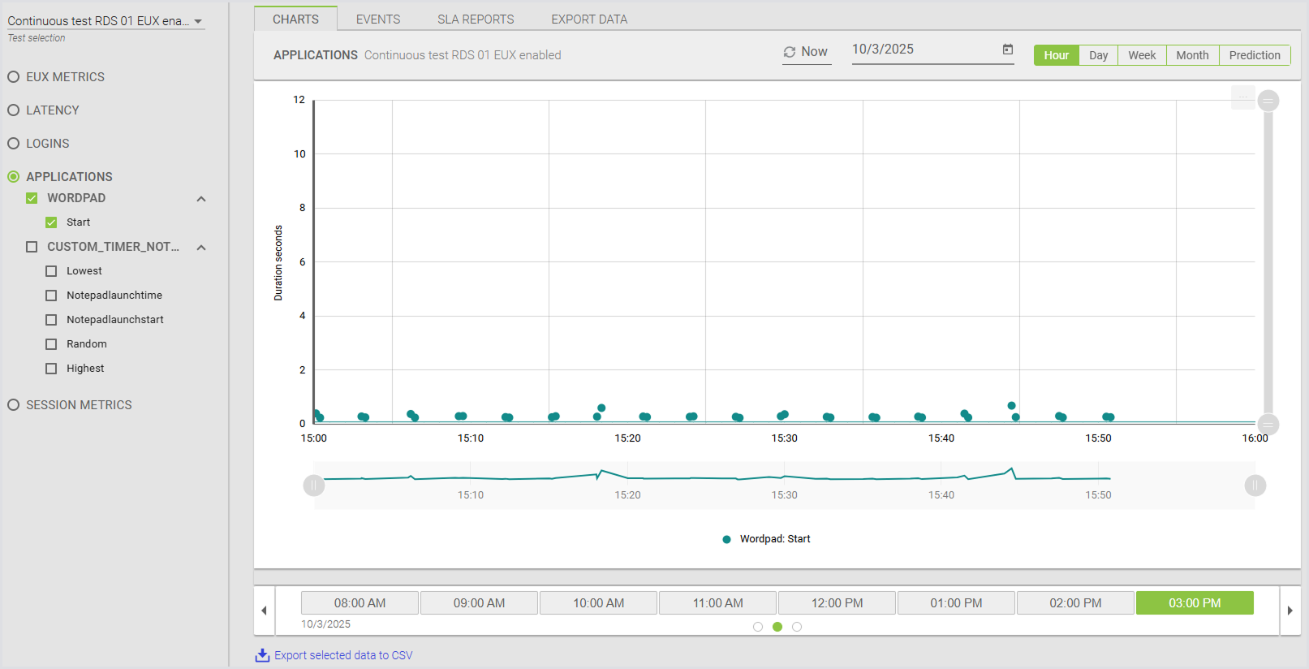
Task: Click the chart options menu icon
Action: (x=1242, y=97)
